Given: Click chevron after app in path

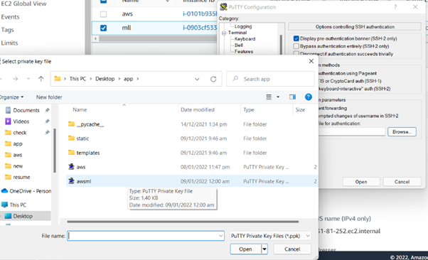Looking at the screenshot, I should click(x=138, y=79).
